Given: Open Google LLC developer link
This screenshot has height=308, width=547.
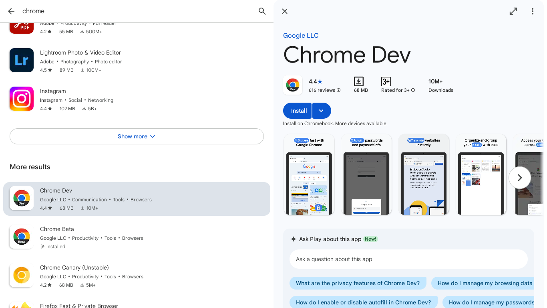Looking at the screenshot, I should click(x=301, y=35).
